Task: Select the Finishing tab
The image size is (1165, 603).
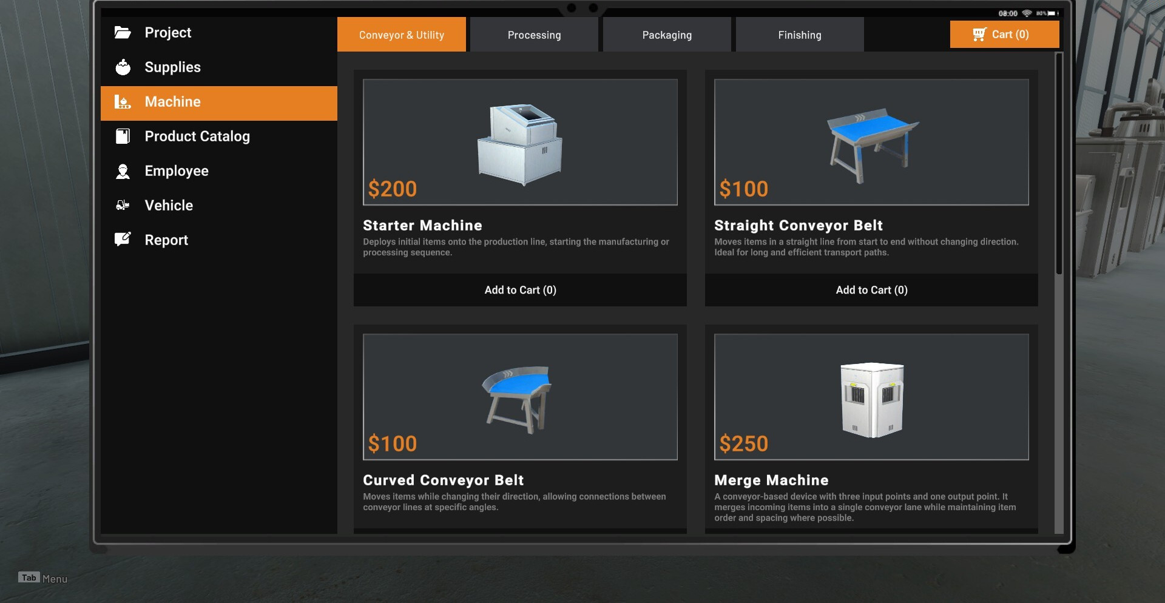Action: coord(800,35)
